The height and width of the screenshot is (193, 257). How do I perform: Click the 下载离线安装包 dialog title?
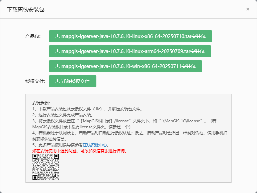[26, 9]
